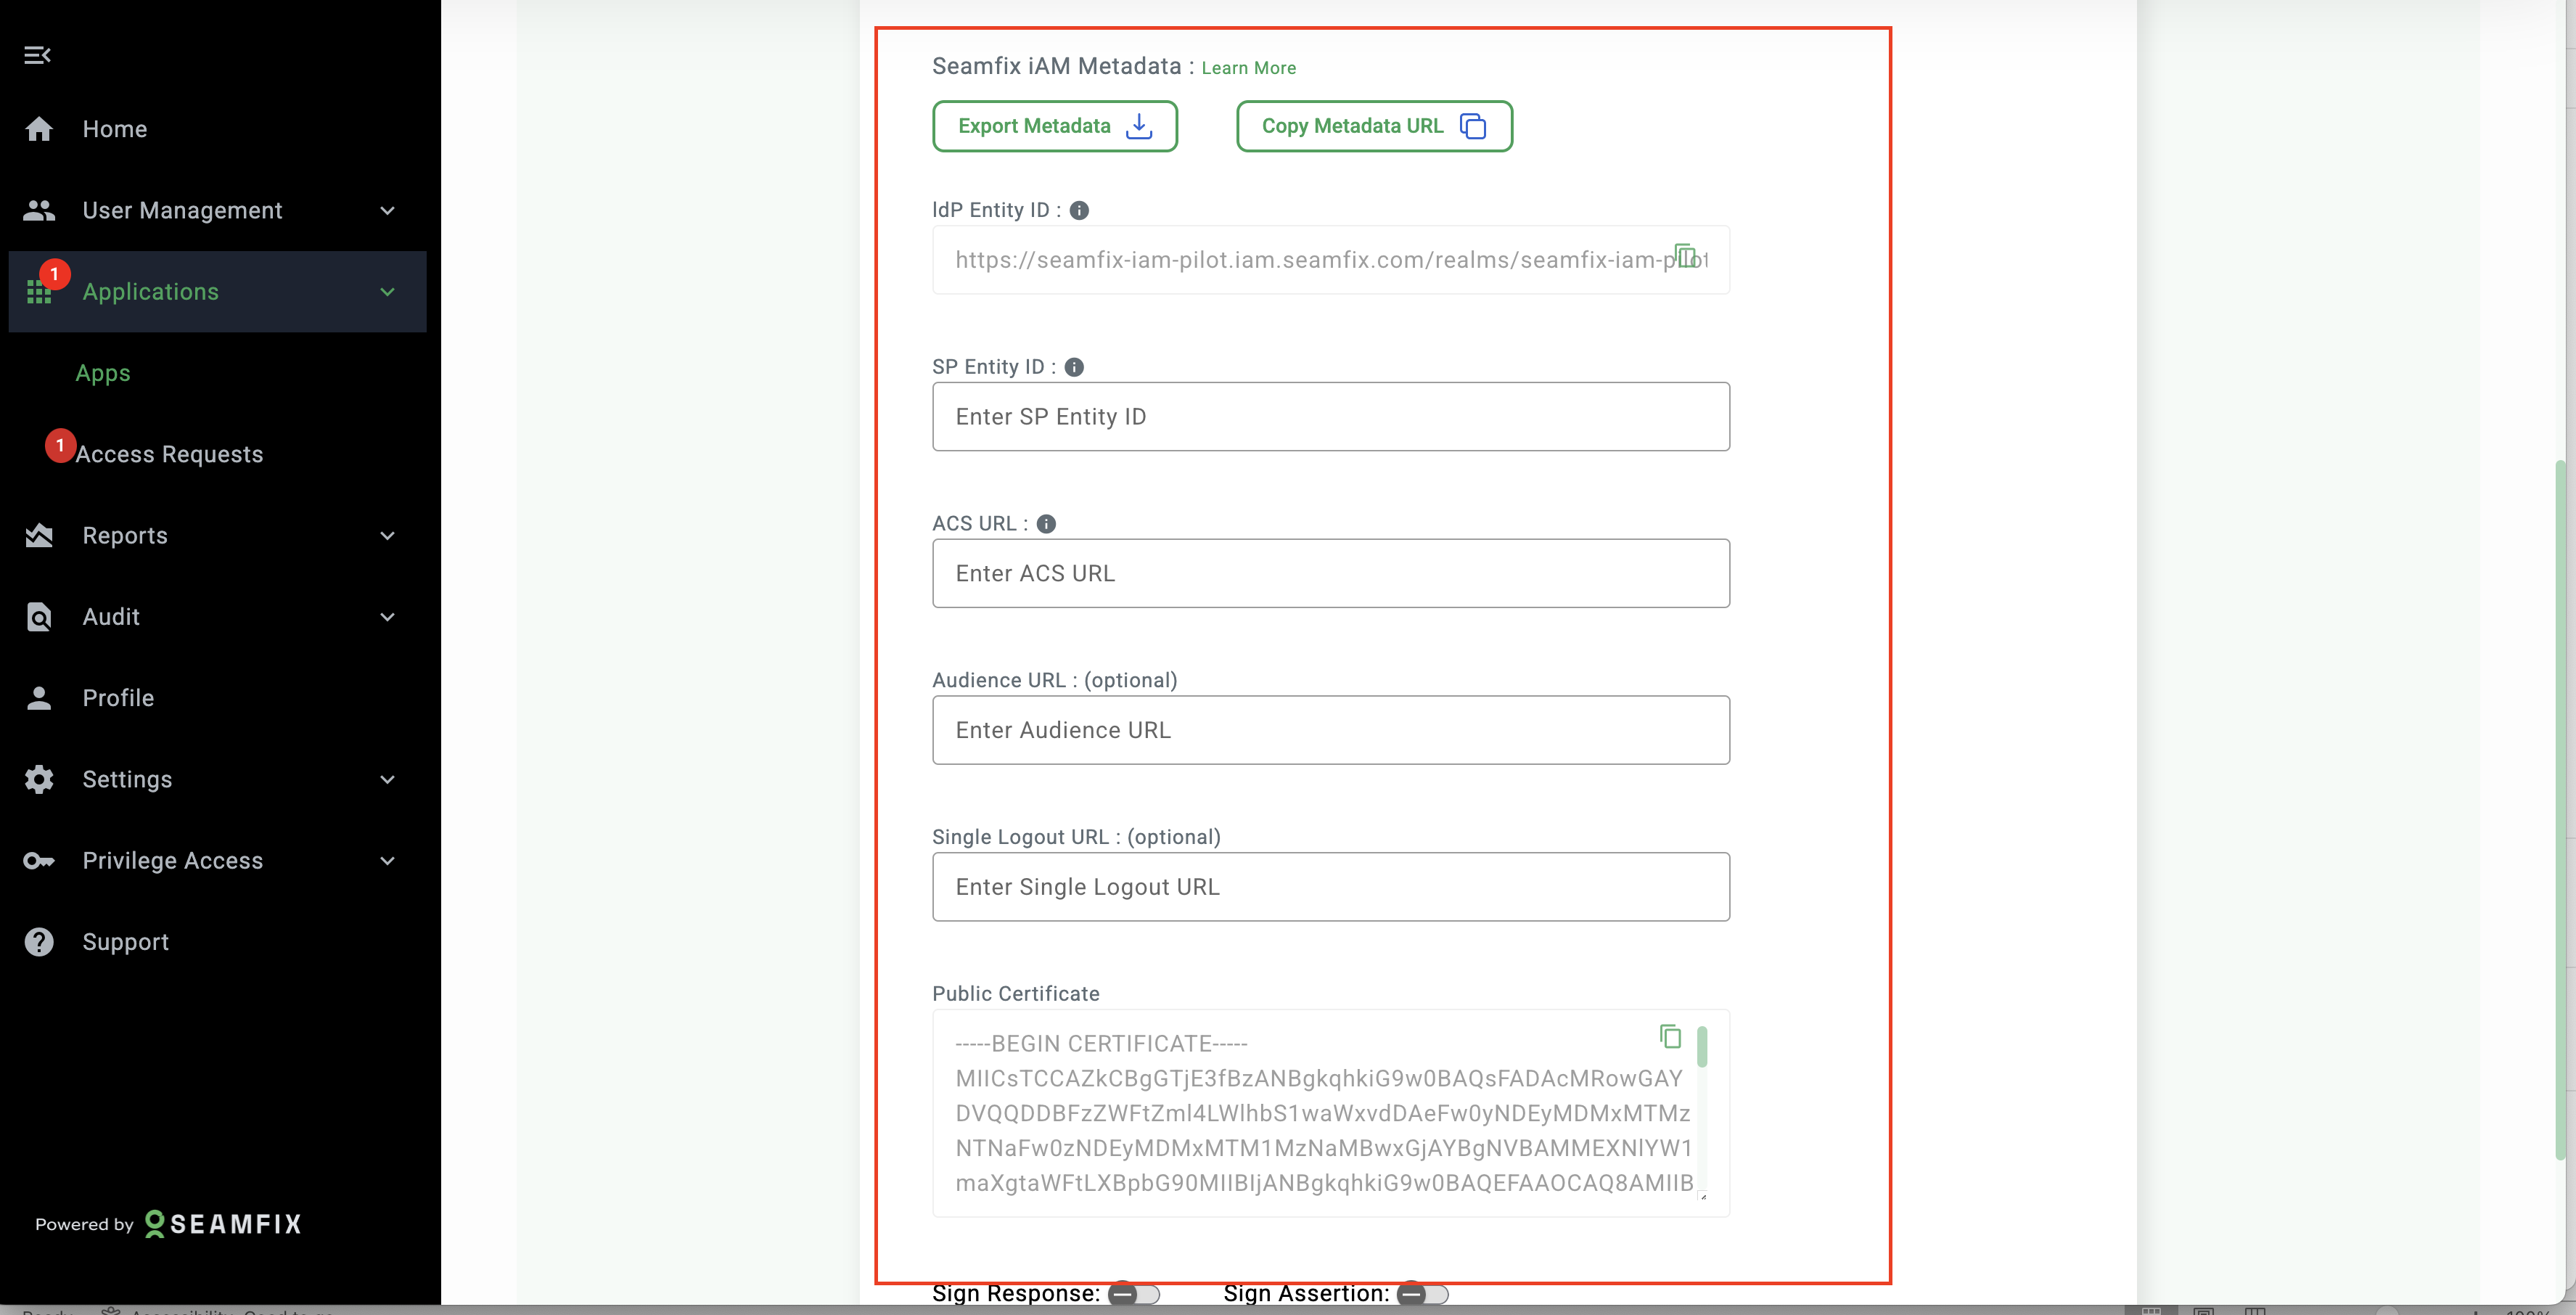Image resolution: width=2576 pixels, height=1315 pixels.
Task: Click the info icon beside SP Entity ID
Action: (1074, 367)
